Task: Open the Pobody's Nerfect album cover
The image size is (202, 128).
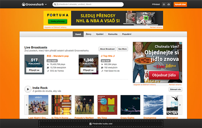Action: click(84, 105)
